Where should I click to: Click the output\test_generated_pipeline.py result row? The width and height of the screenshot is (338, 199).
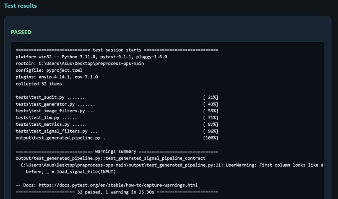(117, 138)
